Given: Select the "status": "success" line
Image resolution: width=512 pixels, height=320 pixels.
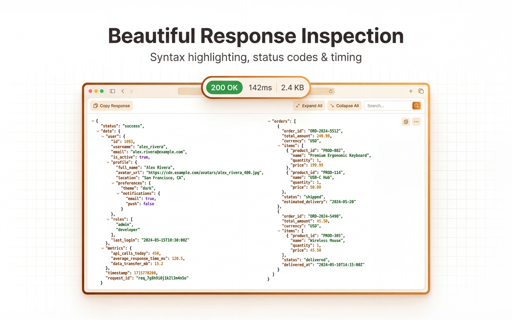Looking at the screenshot, I should click(122, 126).
